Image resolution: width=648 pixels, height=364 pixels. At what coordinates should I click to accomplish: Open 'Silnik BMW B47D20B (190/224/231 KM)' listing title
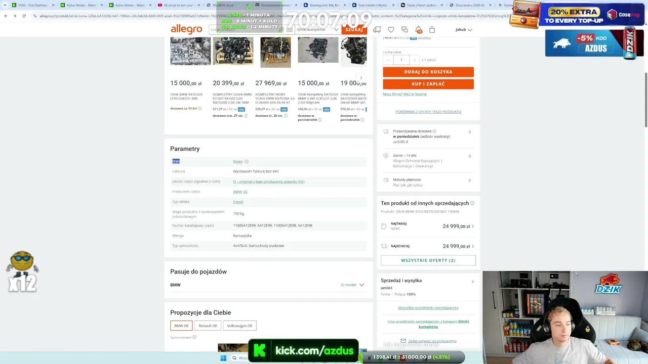coord(186,97)
